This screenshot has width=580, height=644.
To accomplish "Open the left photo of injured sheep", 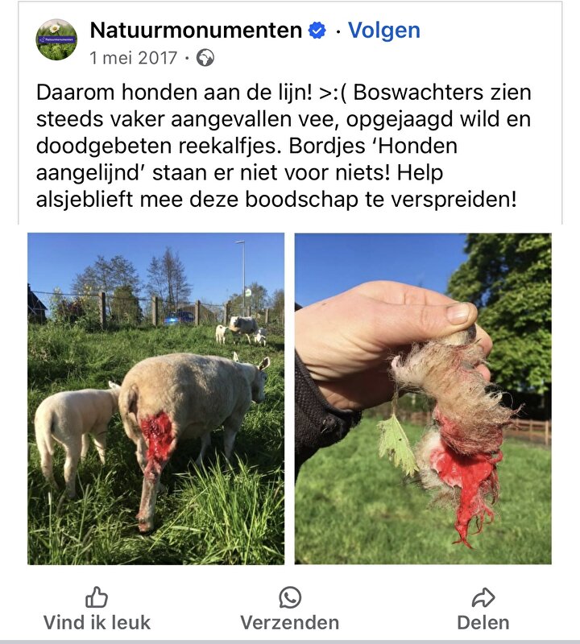I will pos(155,398).
